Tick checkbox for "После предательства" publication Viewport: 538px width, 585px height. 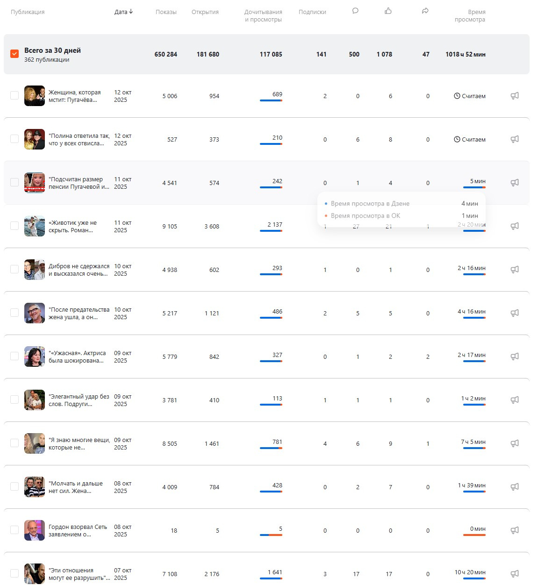pyautogui.click(x=14, y=313)
